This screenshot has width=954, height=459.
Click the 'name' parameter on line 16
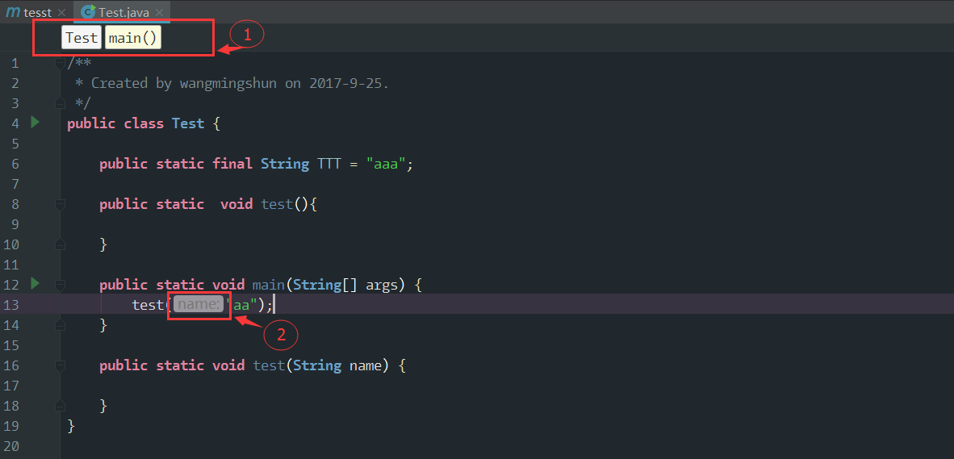[365, 365]
